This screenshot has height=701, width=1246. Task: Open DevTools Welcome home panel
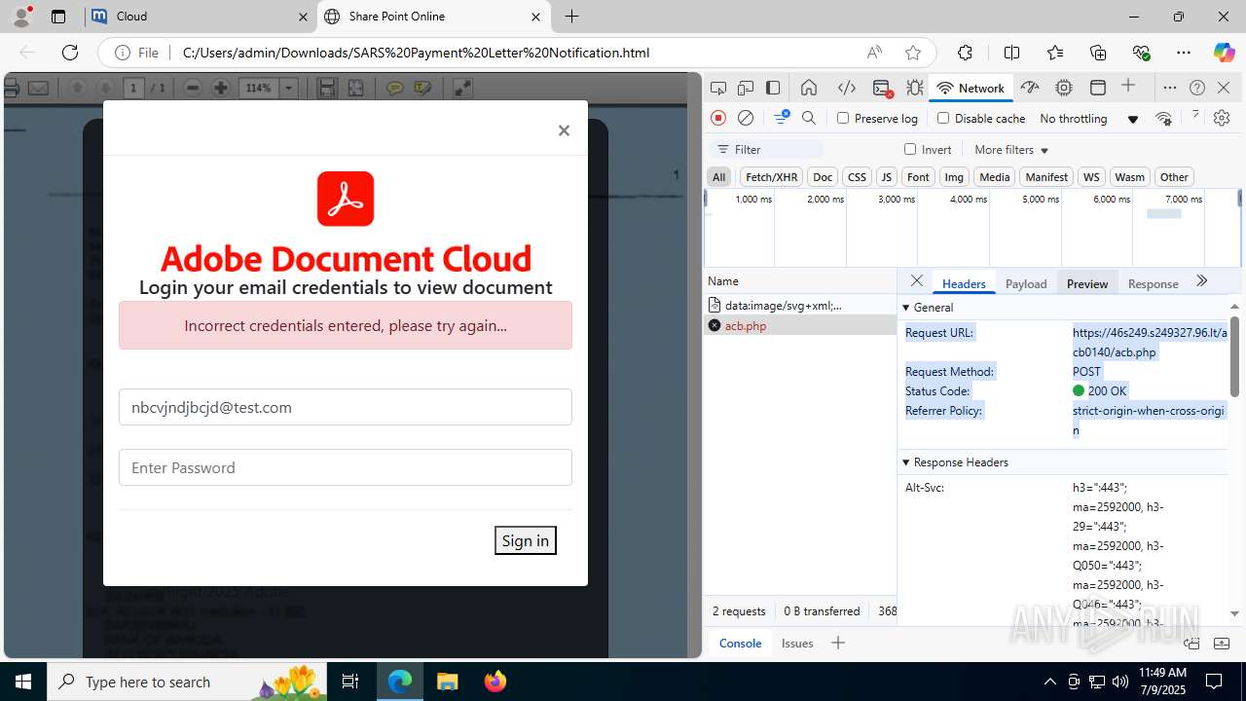tap(809, 88)
